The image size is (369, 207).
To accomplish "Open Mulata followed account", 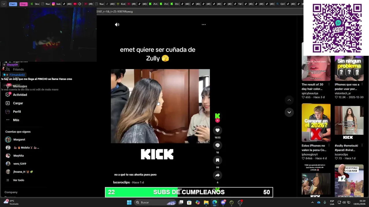I will (x=22, y=147).
